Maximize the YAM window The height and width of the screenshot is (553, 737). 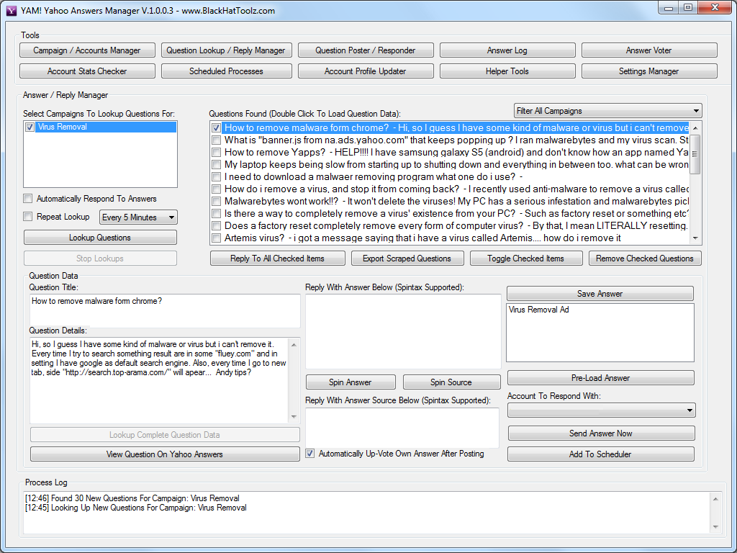click(x=688, y=8)
